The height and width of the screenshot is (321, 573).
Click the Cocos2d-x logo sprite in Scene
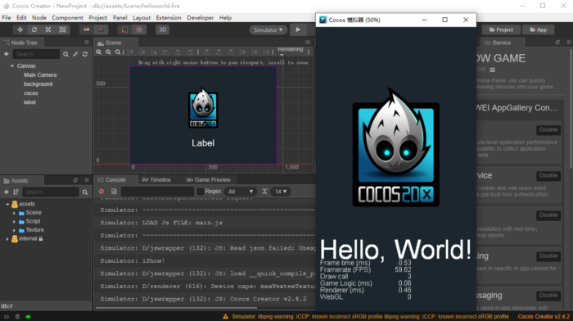point(203,108)
